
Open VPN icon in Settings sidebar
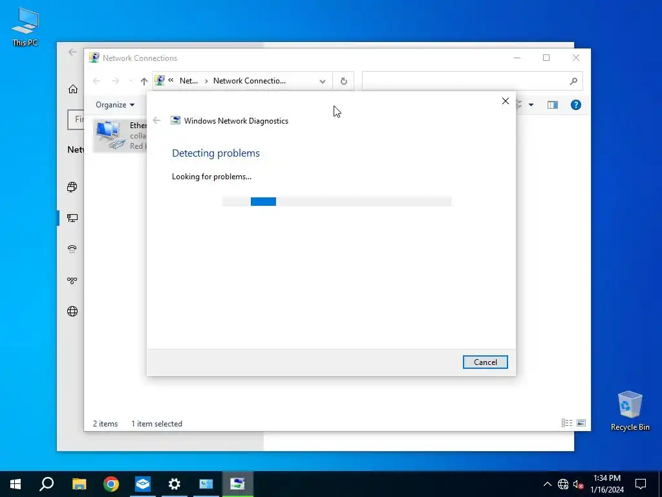coord(72,280)
